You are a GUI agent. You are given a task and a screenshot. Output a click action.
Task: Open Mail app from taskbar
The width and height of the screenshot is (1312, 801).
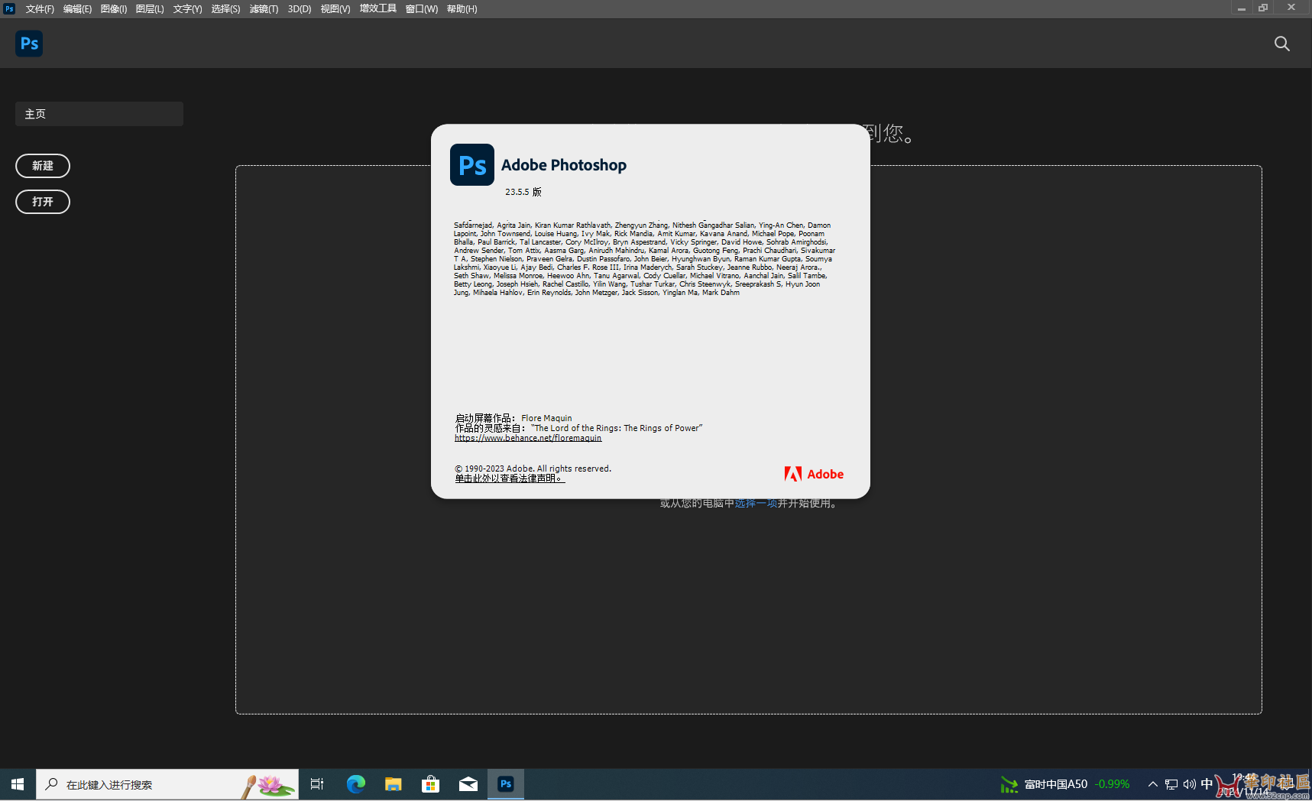pyautogui.click(x=468, y=784)
